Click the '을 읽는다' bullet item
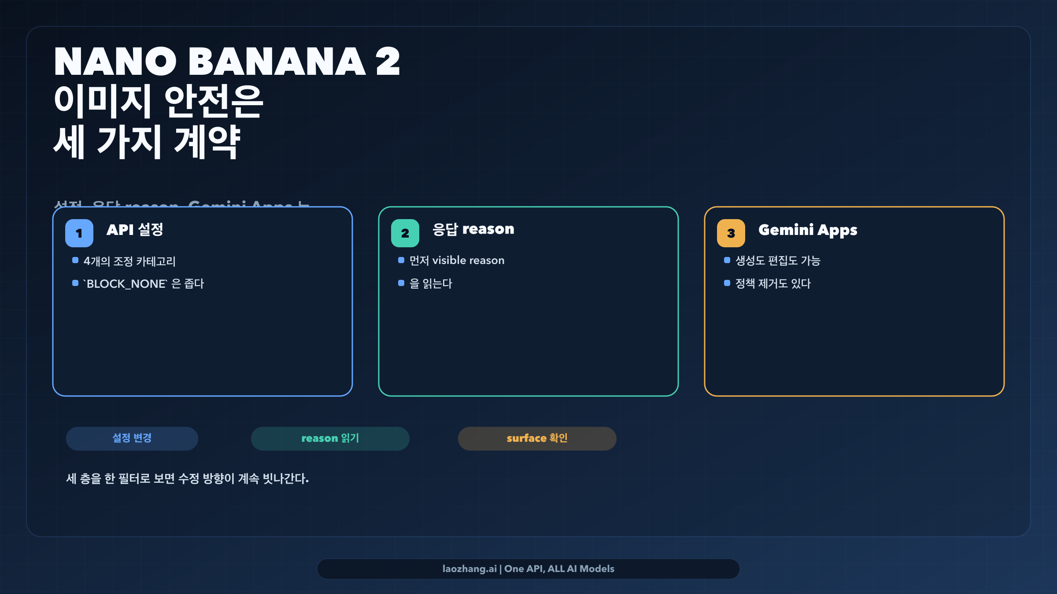 (431, 284)
